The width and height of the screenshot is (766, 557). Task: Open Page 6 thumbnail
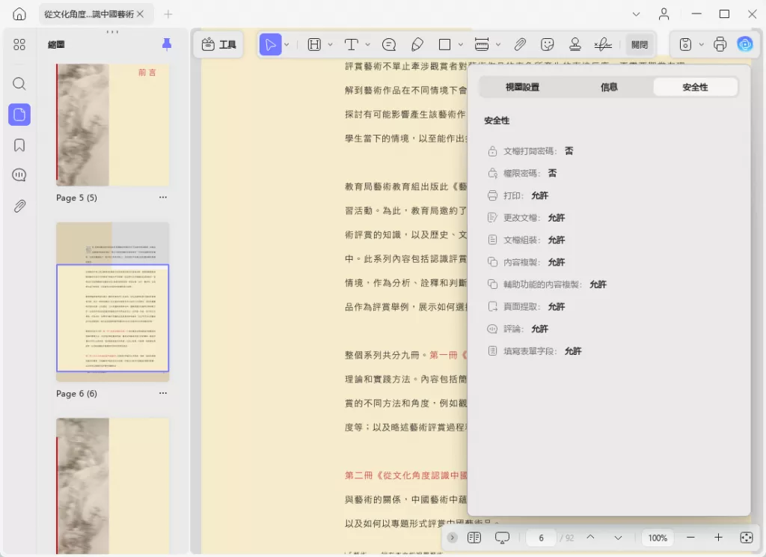pyautogui.click(x=113, y=302)
